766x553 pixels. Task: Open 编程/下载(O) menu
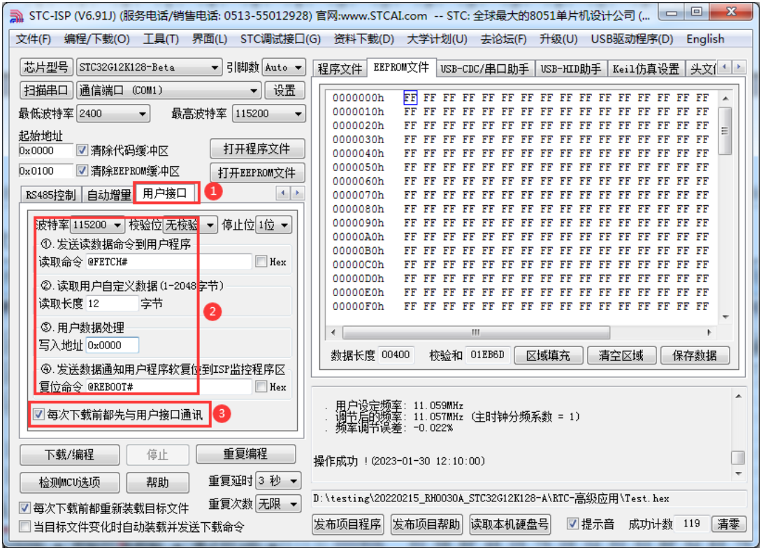(96, 39)
